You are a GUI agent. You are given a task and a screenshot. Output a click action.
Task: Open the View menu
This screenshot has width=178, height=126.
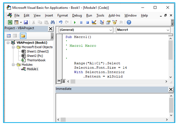tap(37, 15)
